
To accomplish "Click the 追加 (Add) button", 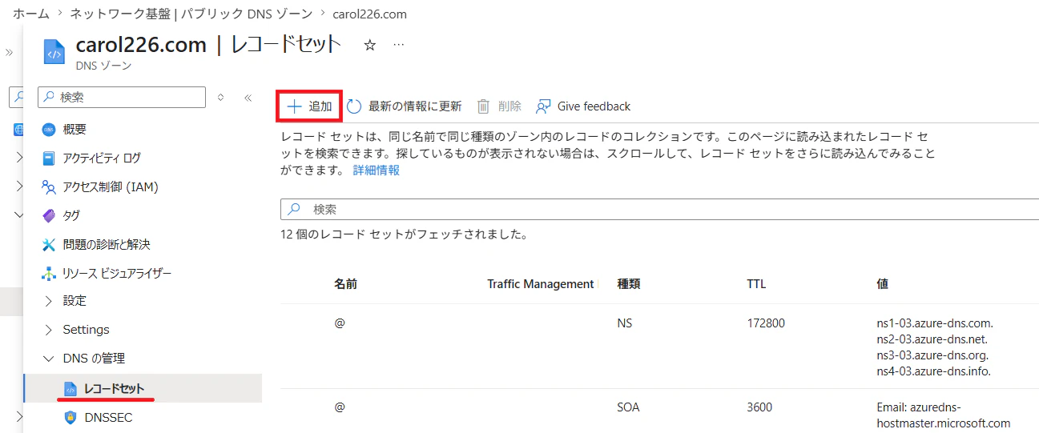I will (x=309, y=106).
